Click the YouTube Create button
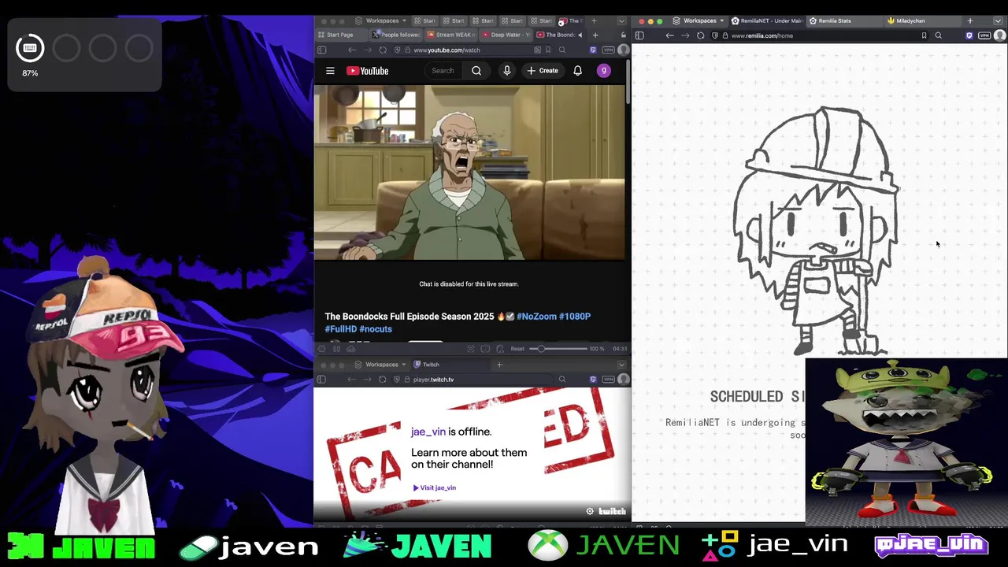Screen dimensions: 1008x567 543,71
